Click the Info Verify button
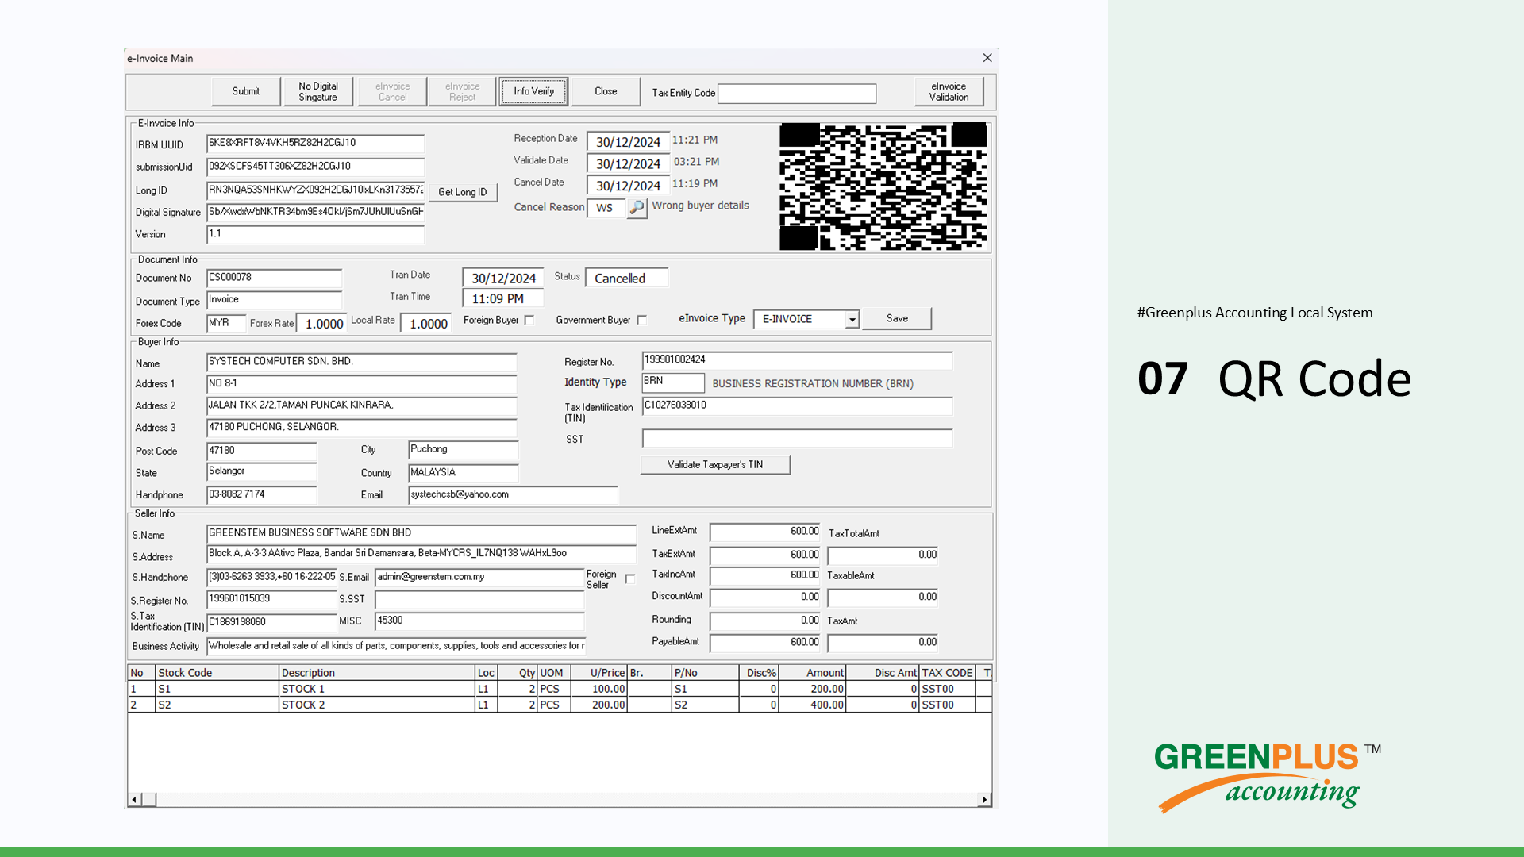The width and height of the screenshot is (1524, 857). tap(533, 91)
